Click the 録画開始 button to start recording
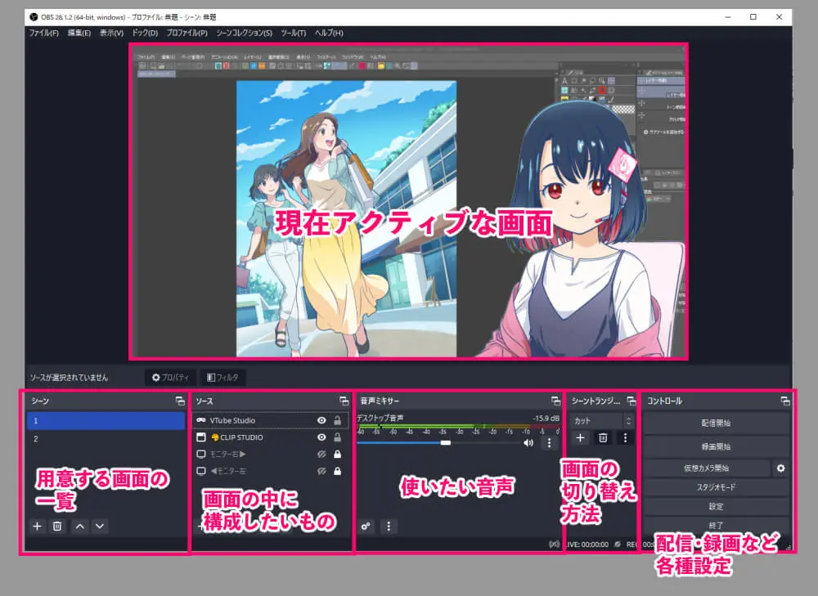 (716, 446)
